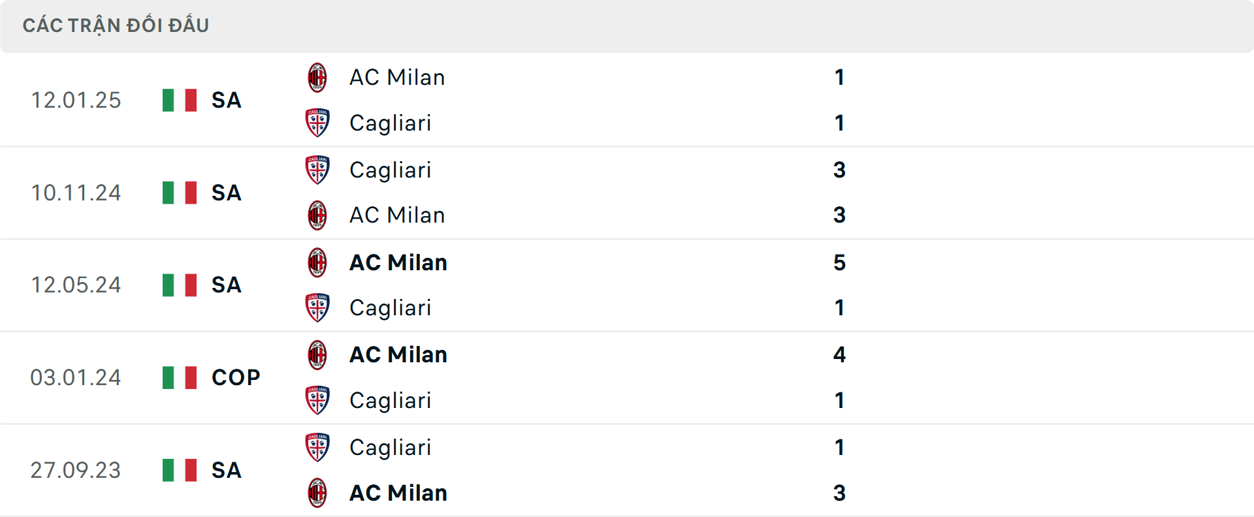Click the Cagliari crest in the 10.11.24 row

[317, 170]
